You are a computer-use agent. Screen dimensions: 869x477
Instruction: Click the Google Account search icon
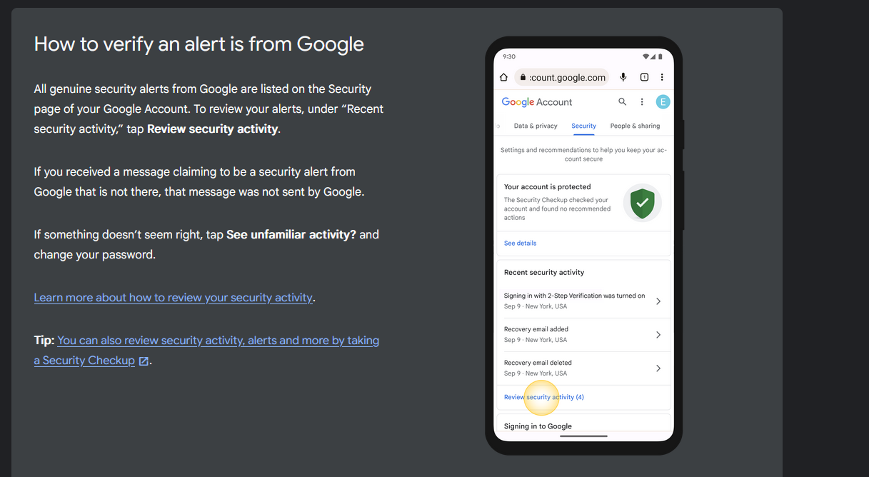(623, 102)
